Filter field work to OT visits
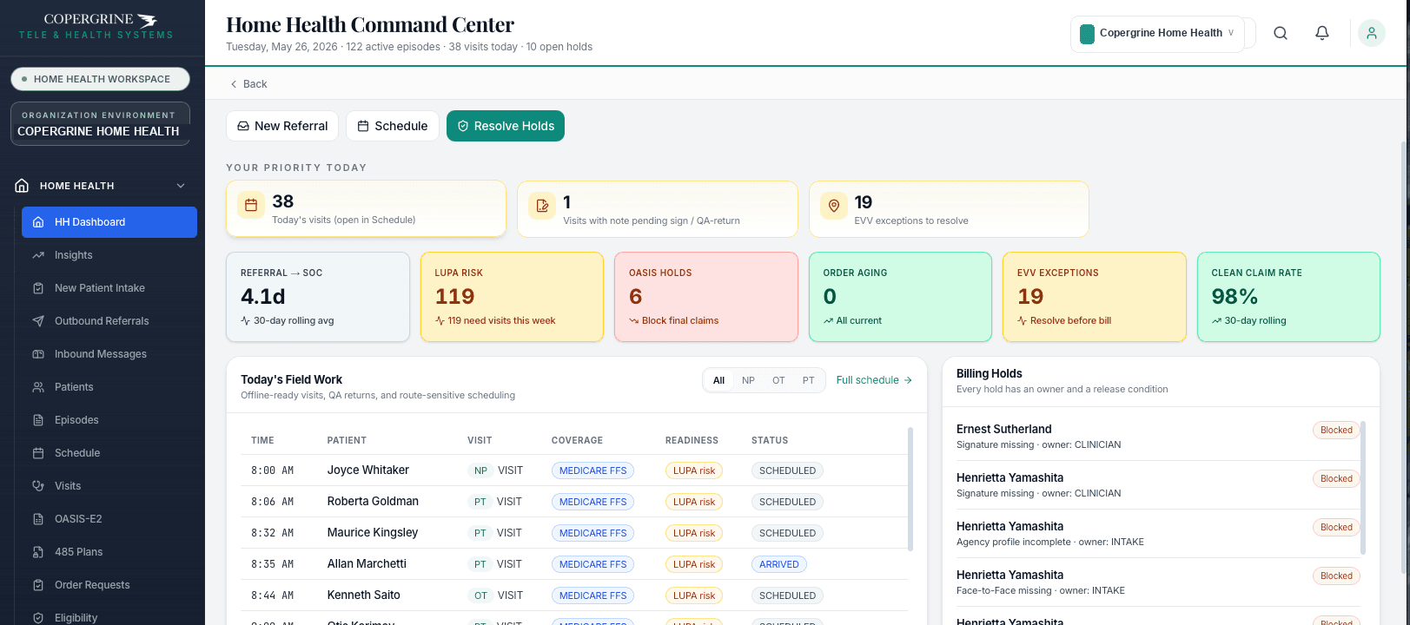The width and height of the screenshot is (1410, 625). click(778, 380)
